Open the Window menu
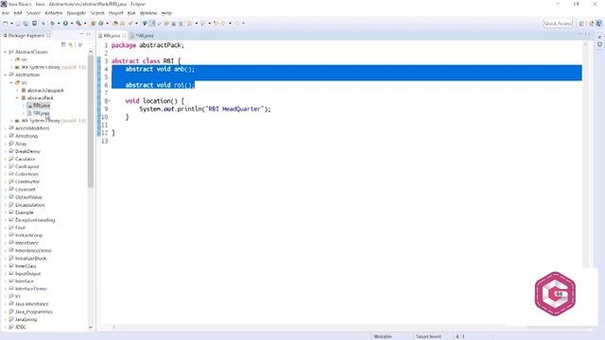Viewport: 605px width, 340px height. 148,13
